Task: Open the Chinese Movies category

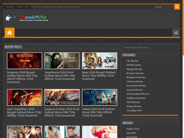Action: click(135, 82)
